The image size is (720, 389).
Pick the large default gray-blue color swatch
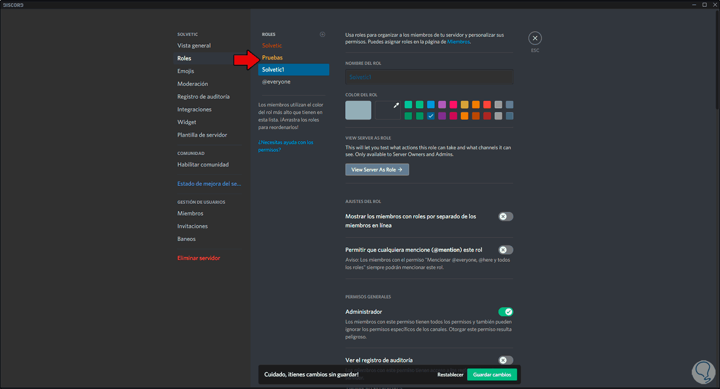358,110
